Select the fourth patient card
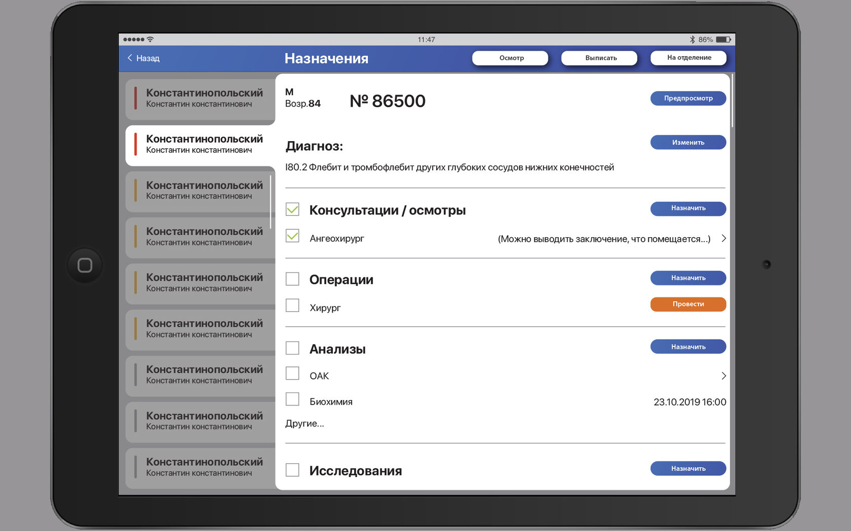The width and height of the screenshot is (851, 531). coord(200,237)
